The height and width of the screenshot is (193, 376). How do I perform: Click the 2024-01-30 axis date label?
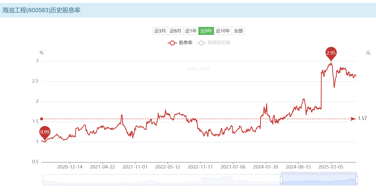265,167
